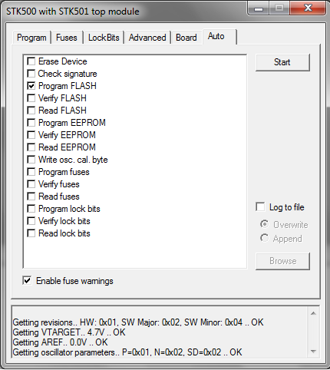Click the log scrollbar down arrow

[x=313, y=352]
